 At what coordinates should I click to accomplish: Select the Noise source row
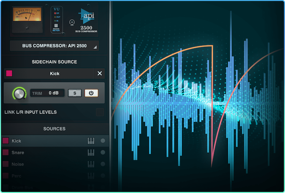point(43,164)
